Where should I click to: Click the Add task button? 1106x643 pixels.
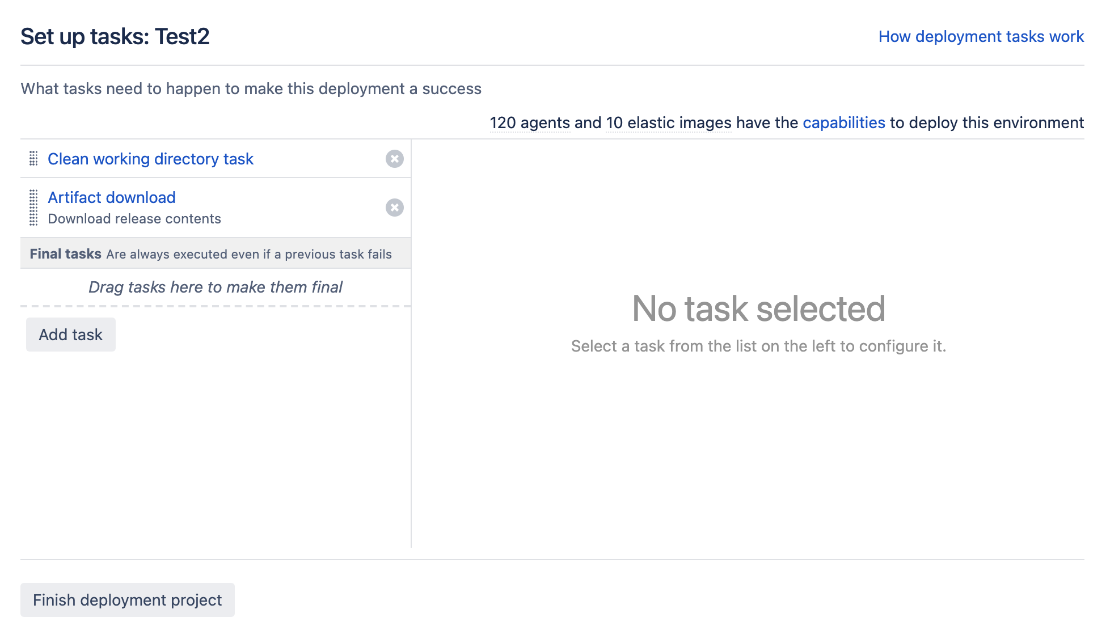(x=71, y=335)
